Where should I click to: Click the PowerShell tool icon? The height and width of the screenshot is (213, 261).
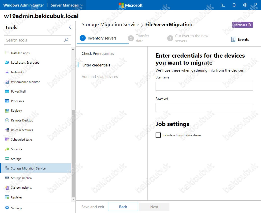pyautogui.click(x=7, y=92)
